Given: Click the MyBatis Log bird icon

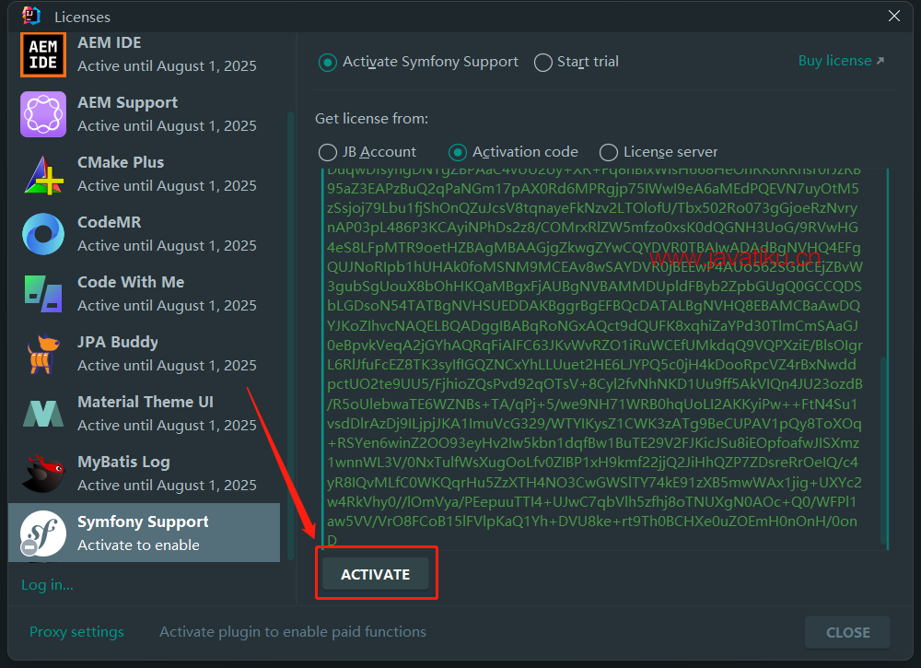Looking at the screenshot, I should pos(43,474).
